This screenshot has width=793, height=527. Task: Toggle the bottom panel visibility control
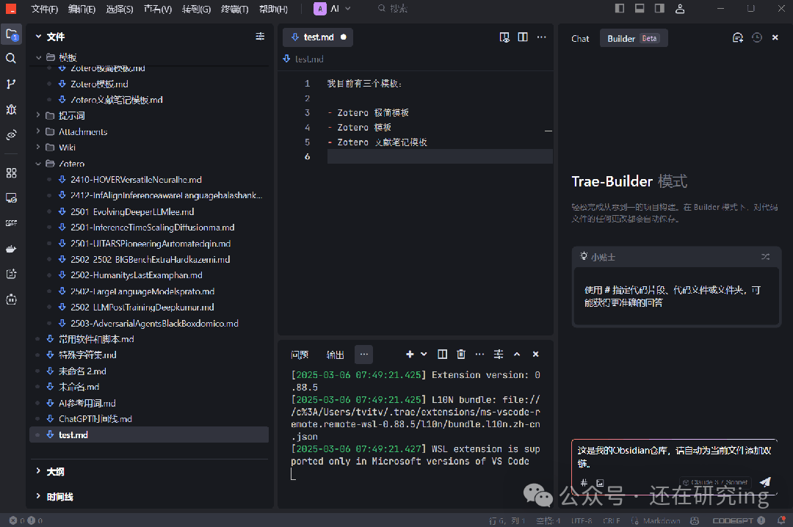point(640,8)
